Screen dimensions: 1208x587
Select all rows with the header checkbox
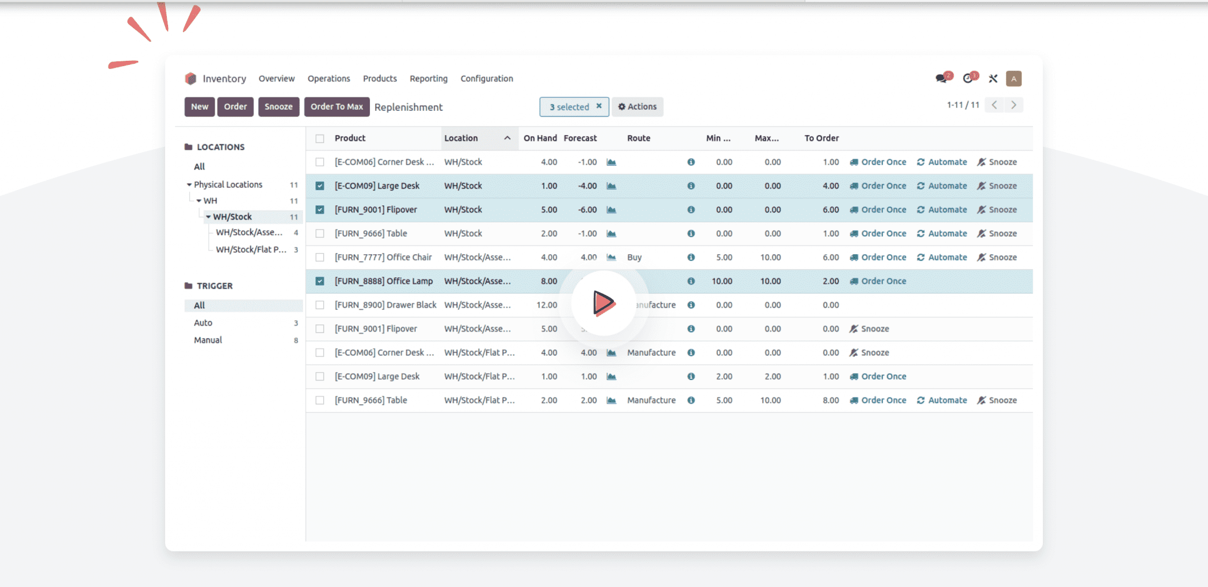(x=320, y=137)
